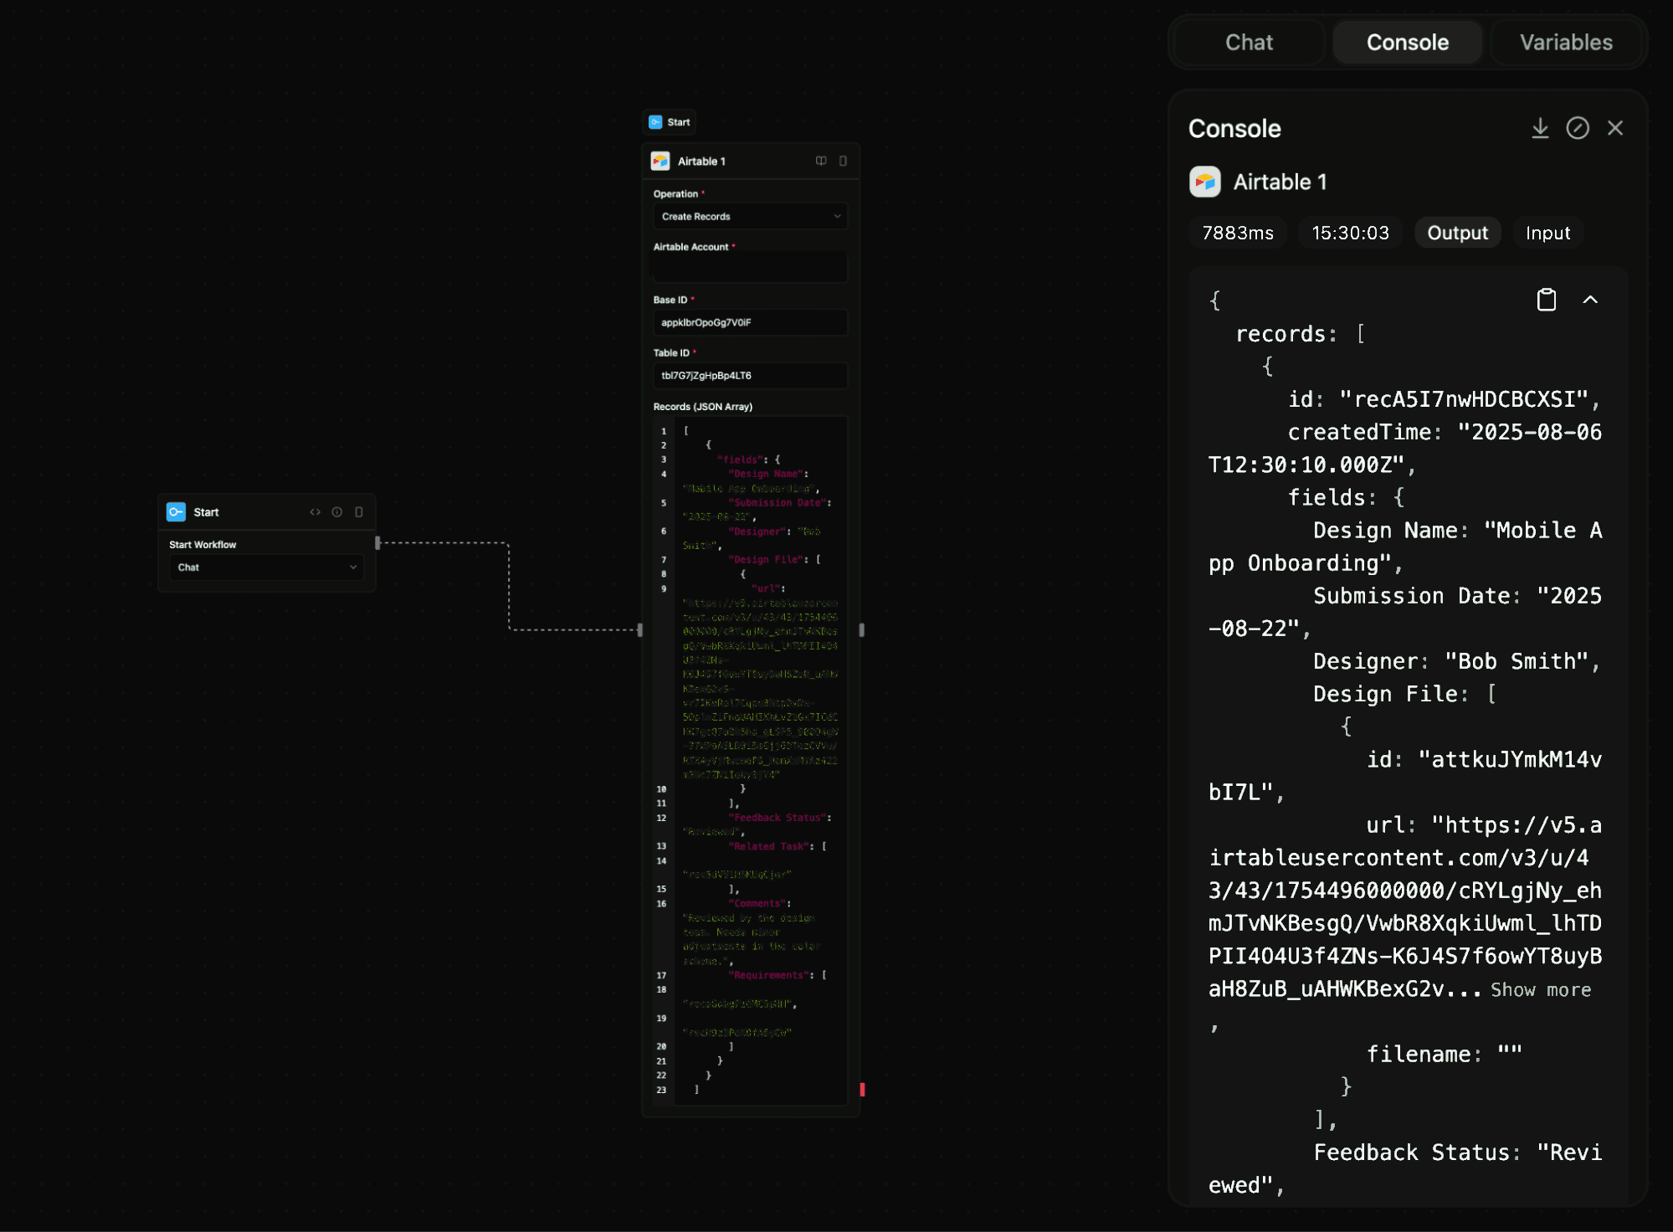Select the Output view of Airtable 1 results
This screenshot has width=1673, height=1232.
click(1457, 233)
